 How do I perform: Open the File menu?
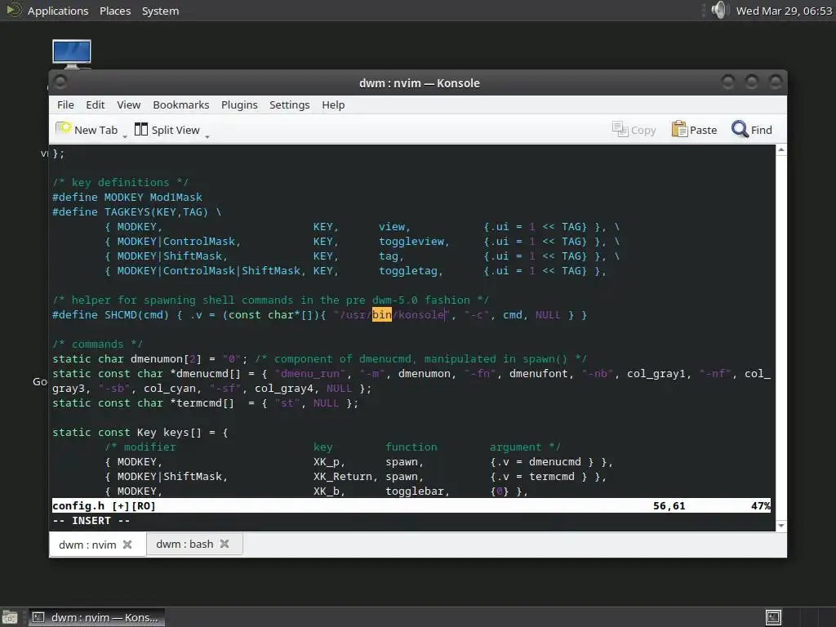(65, 105)
